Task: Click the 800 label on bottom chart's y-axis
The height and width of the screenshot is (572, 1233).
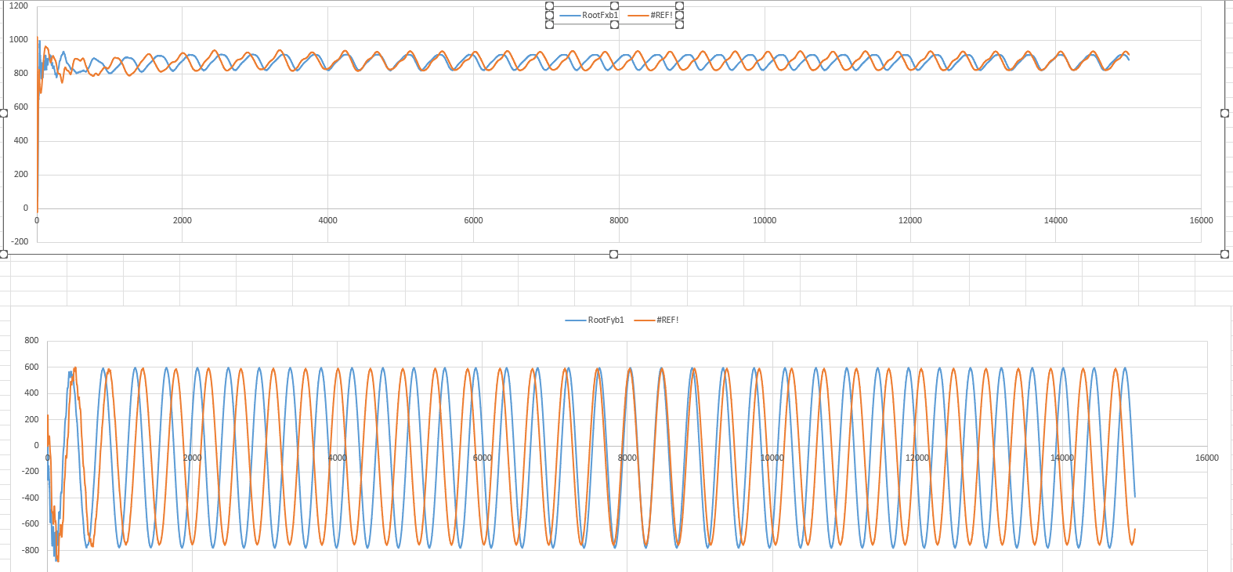Action: point(31,340)
